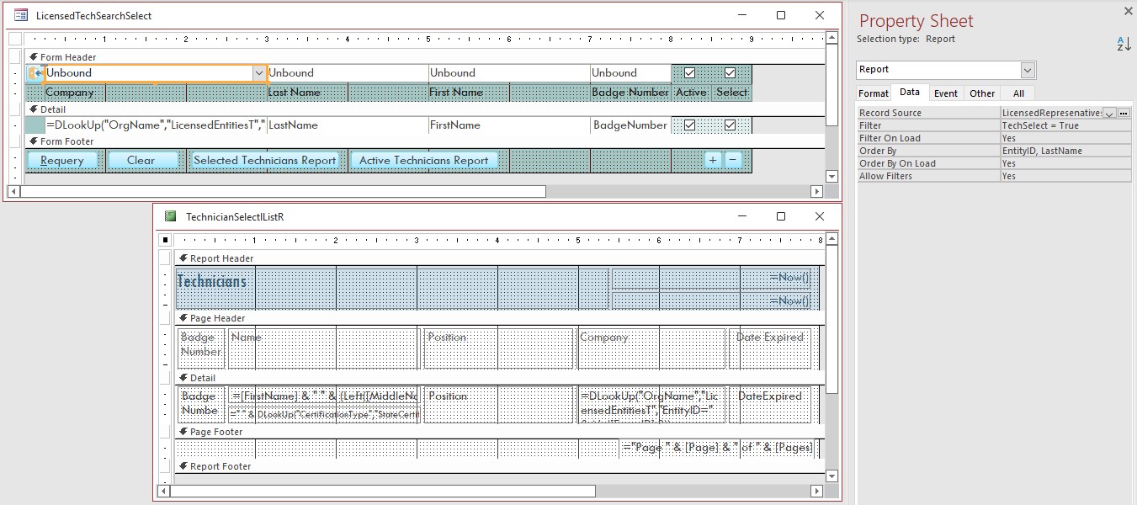This screenshot has height=505, width=1137.
Task: Maximize the LicensedTechSearchSelect window
Action: [x=781, y=15]
